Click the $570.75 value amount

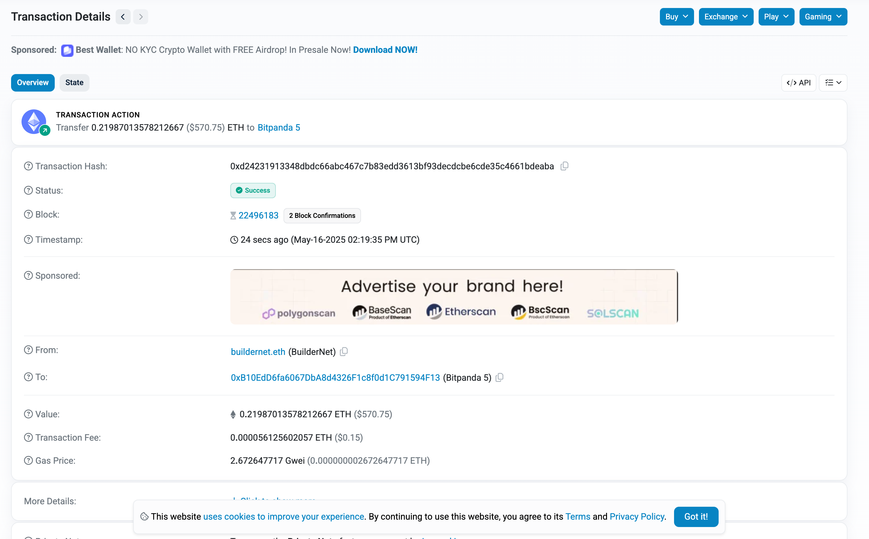point(373,414)
